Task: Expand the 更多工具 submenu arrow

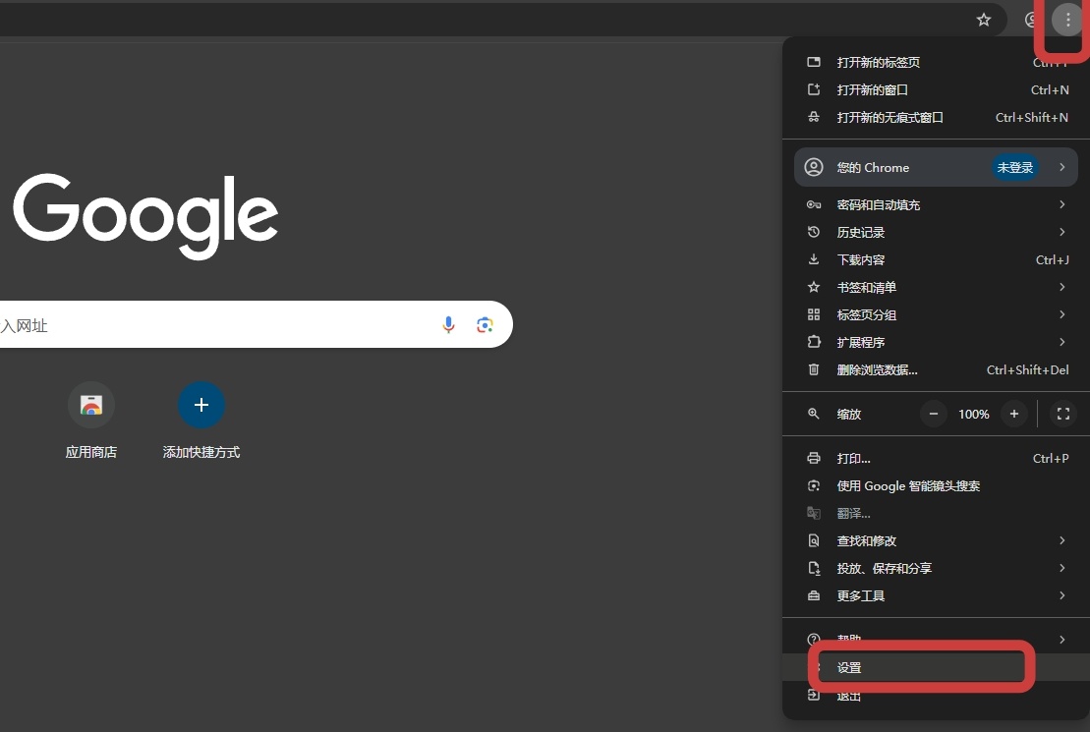Action: (1061, 595)
